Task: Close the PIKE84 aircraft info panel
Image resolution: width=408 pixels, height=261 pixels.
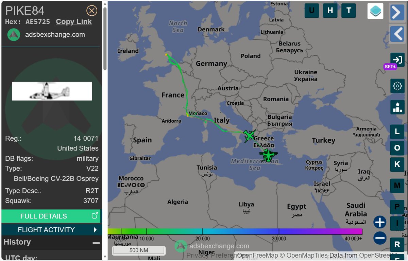Action: pyautogui.click(x=92, y=11)
